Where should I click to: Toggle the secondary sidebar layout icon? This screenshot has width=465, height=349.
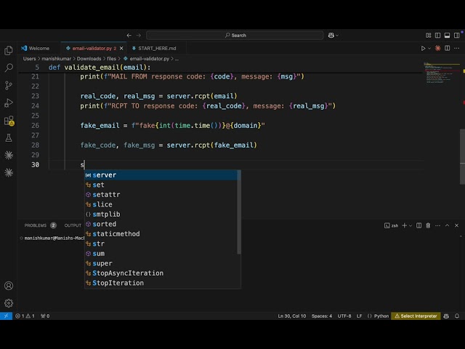457,36
